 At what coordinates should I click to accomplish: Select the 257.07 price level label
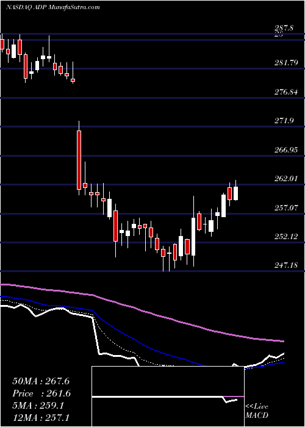(x=287, y=208)
